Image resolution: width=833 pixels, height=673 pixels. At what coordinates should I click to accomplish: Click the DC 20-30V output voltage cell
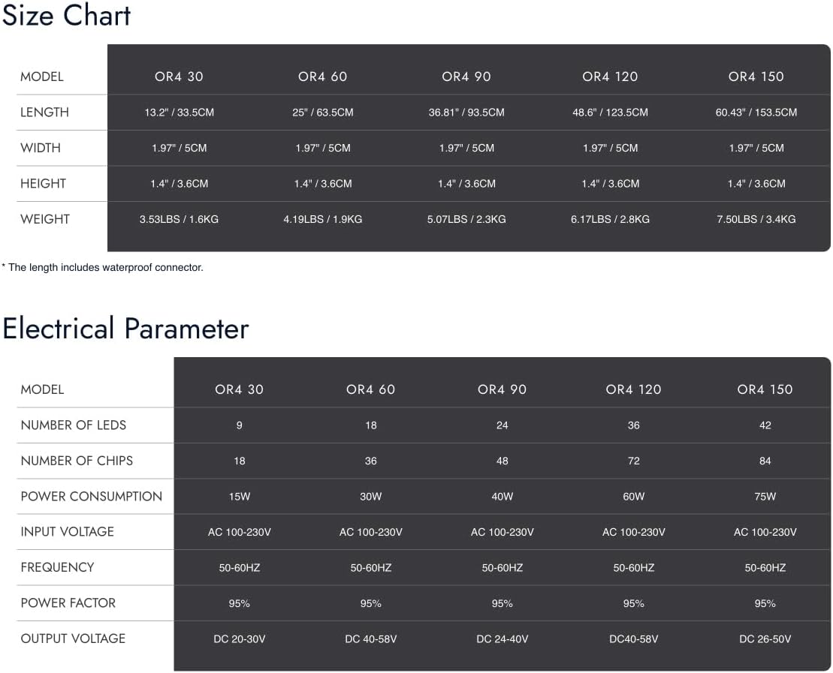click(x=239, y=639)
